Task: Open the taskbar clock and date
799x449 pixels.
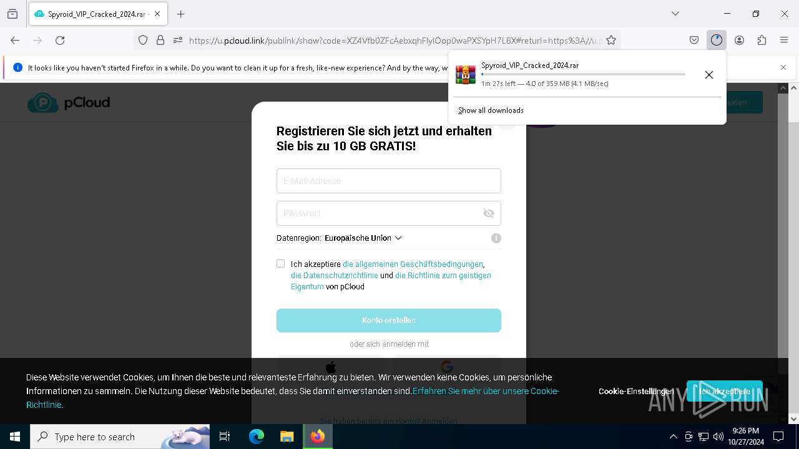Action: pos(746,437)
